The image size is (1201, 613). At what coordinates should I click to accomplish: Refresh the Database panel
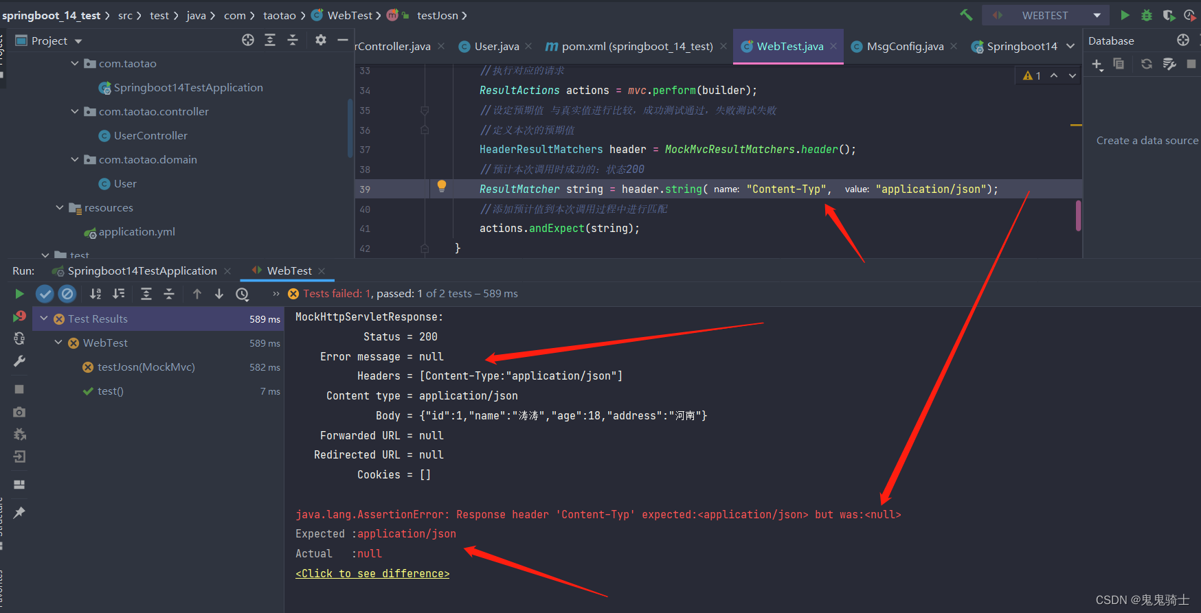click(1147, 64)
